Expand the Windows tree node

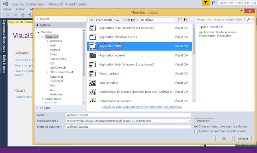(x=47, y=41)
